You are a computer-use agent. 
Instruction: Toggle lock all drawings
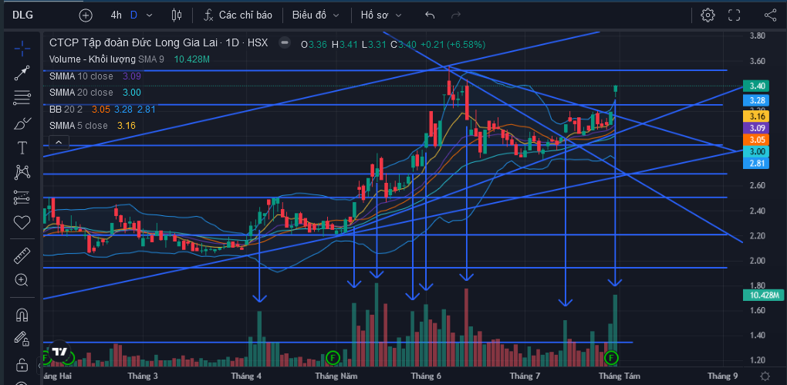click(22, 364)
